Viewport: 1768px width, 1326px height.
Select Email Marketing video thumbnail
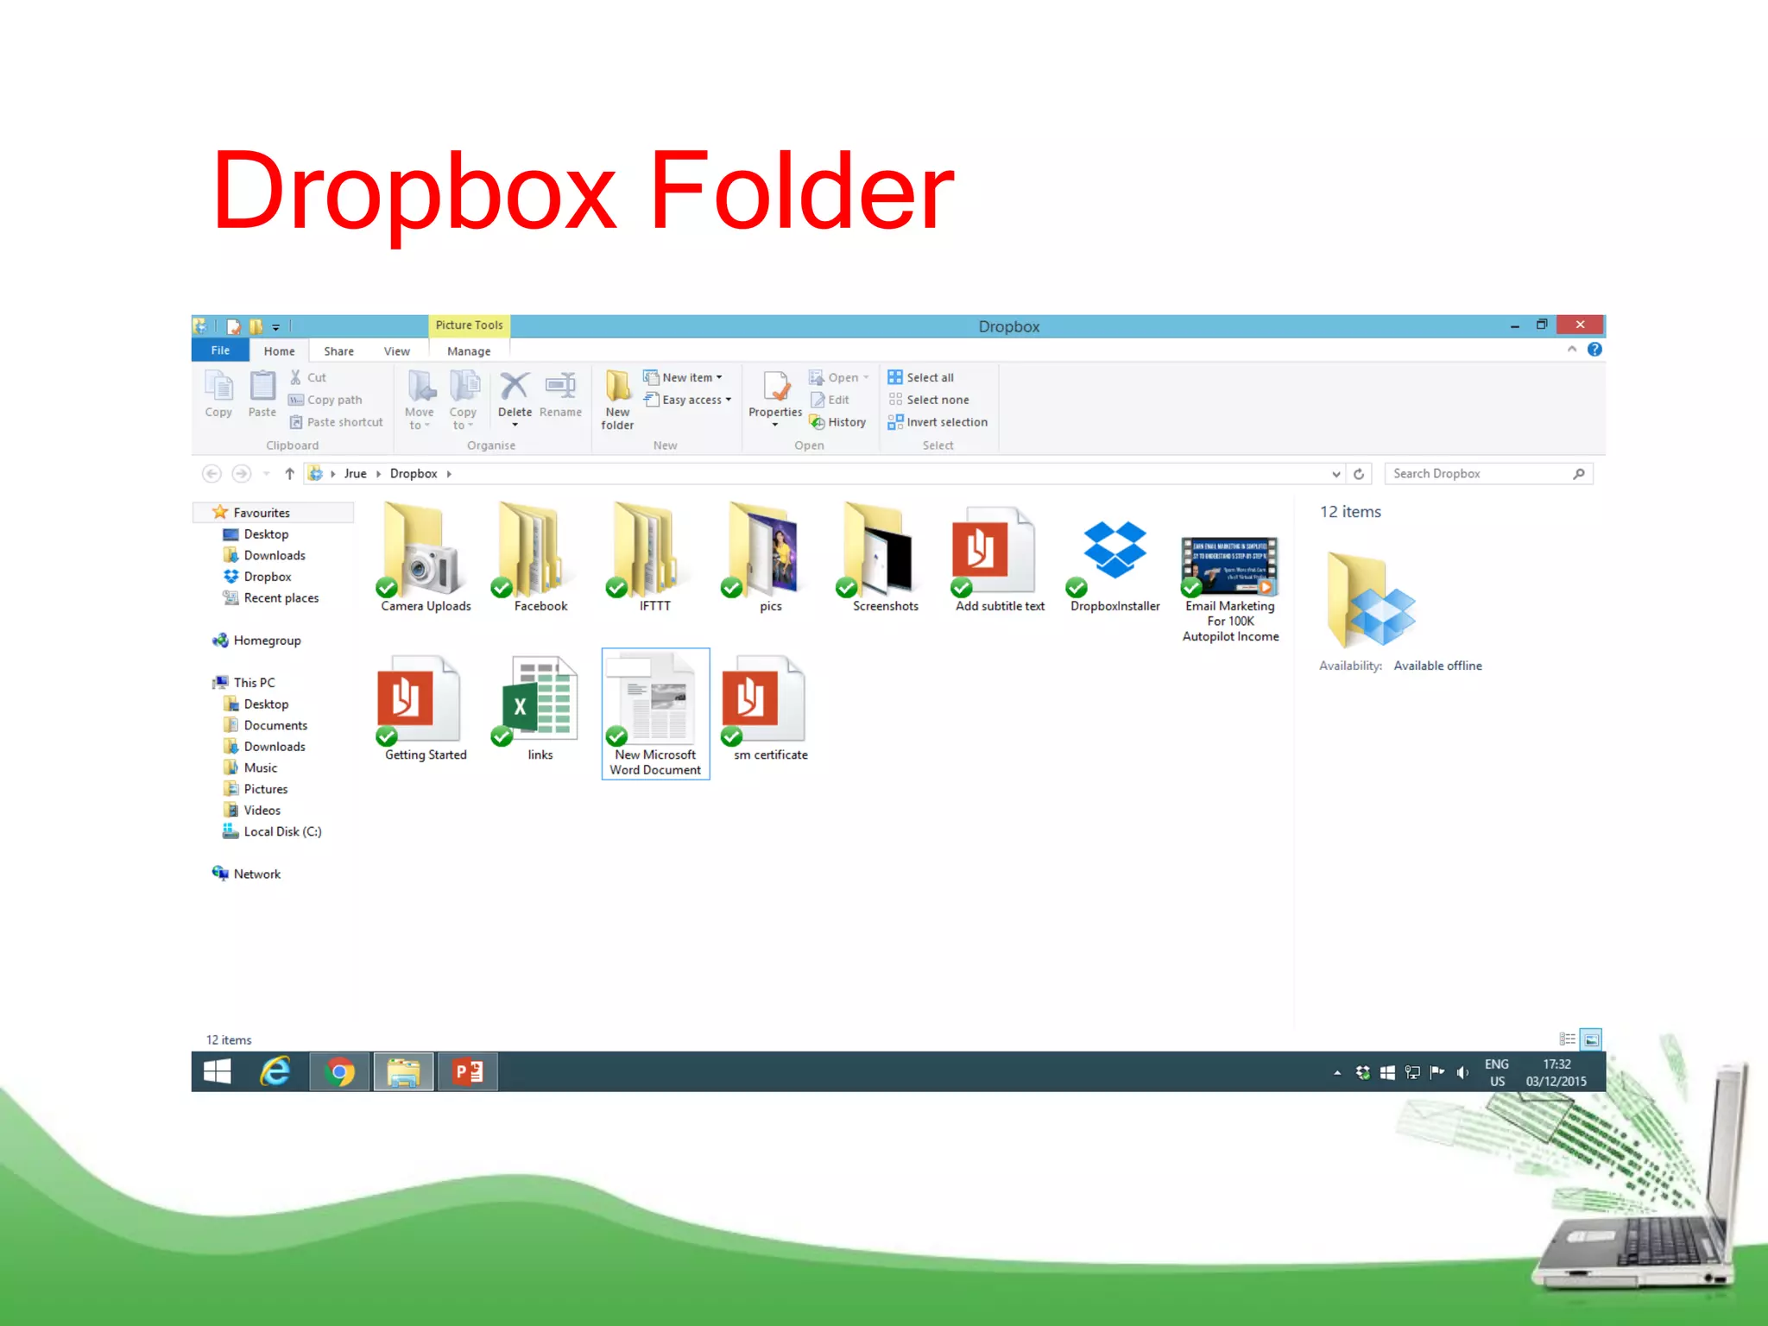pyautogui.click(x=1230, y=567)
